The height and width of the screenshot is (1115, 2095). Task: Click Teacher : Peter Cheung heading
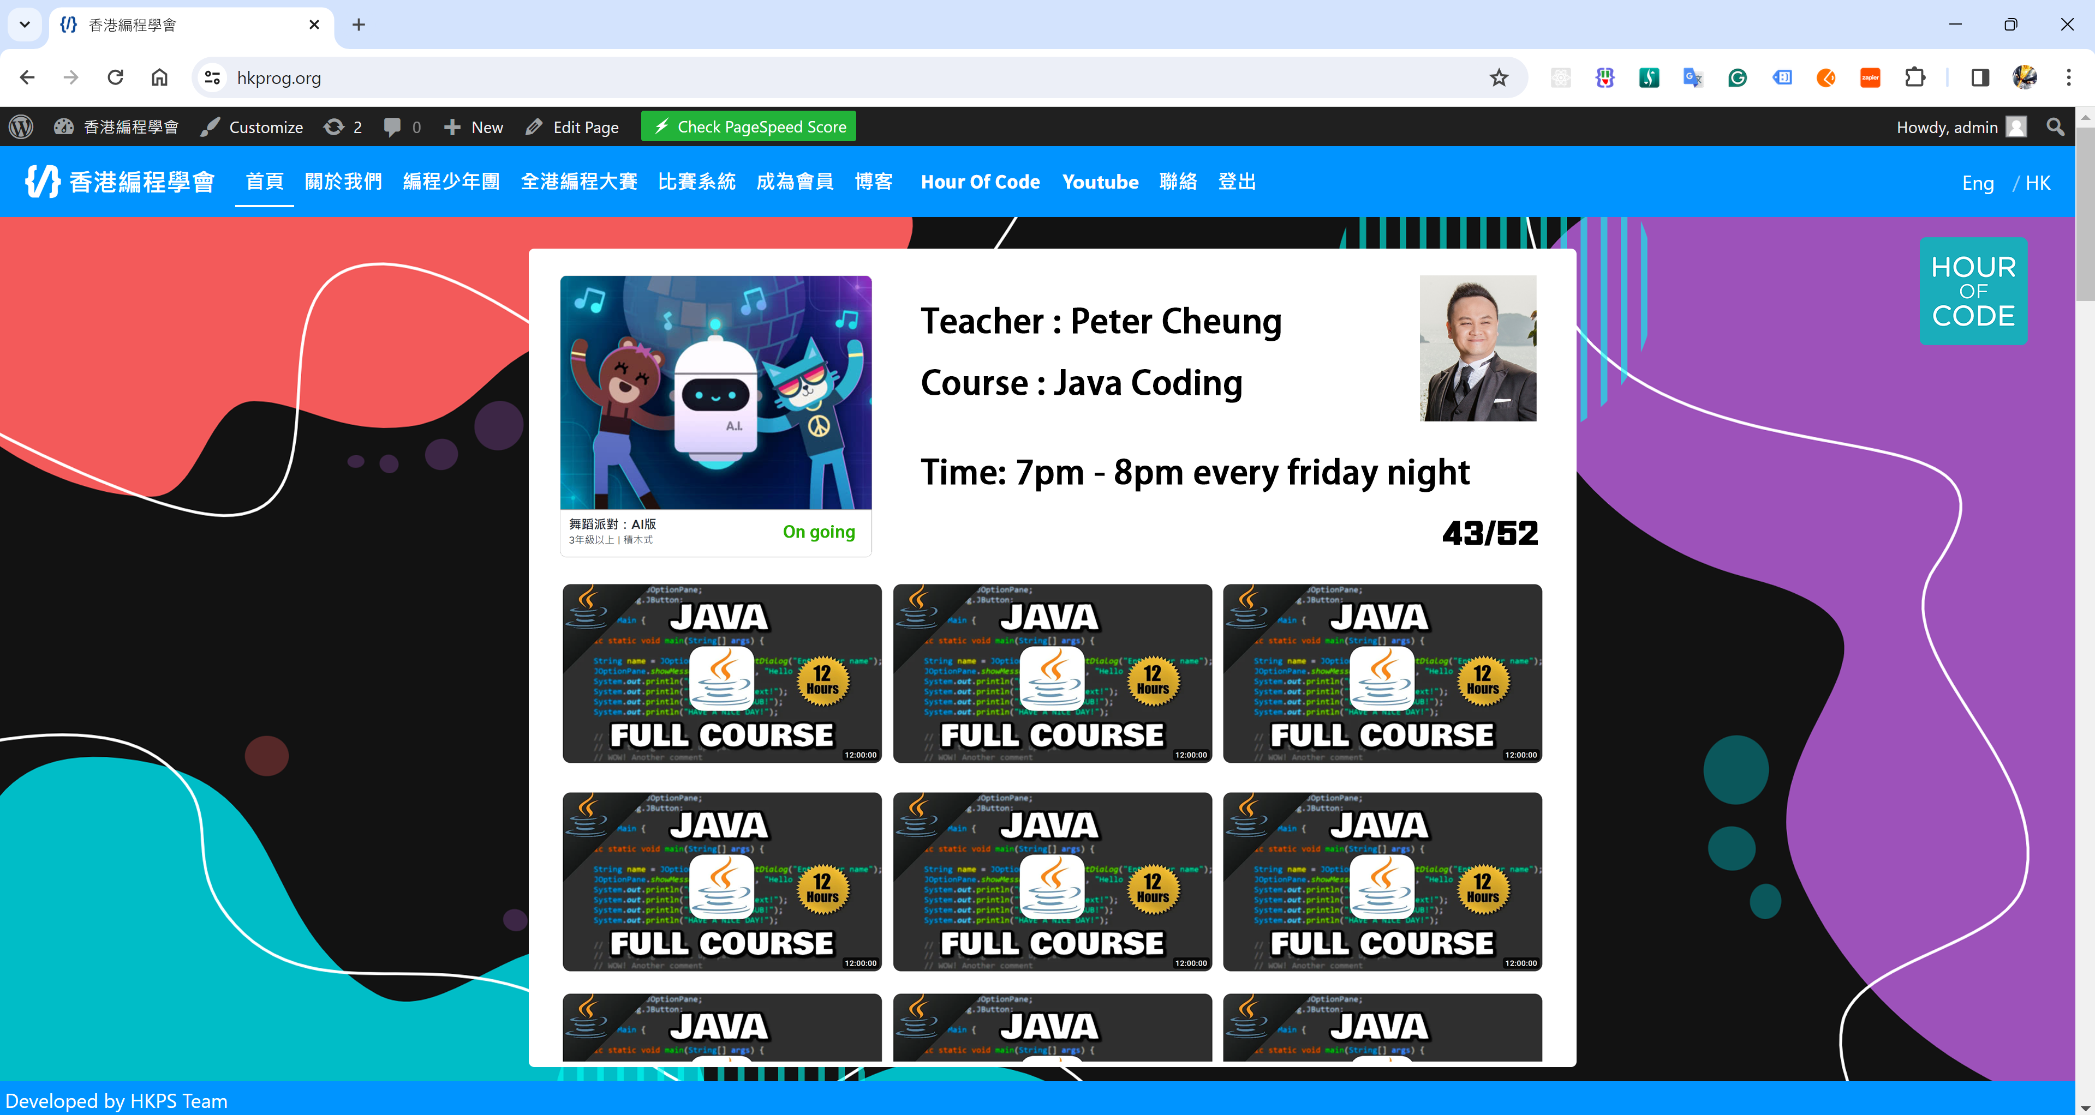point(1101,321)
